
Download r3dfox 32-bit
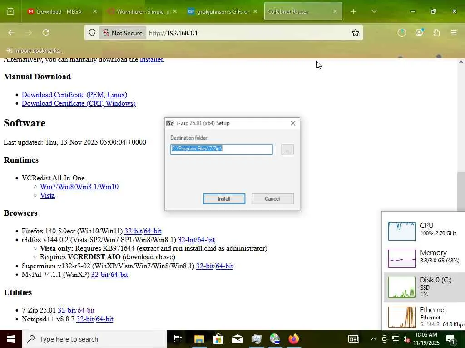click(x=187, y=240)
